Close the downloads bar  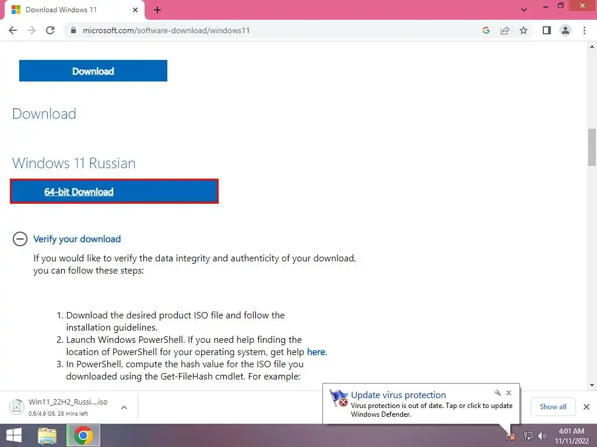pyautogui.click(x=587, y=407)
